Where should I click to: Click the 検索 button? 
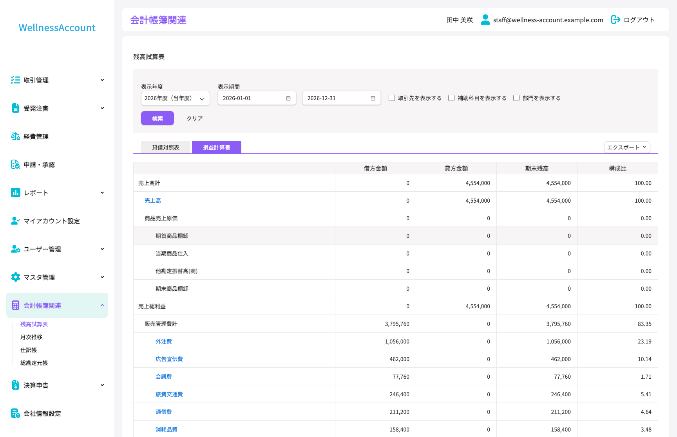tap(157, 118)
